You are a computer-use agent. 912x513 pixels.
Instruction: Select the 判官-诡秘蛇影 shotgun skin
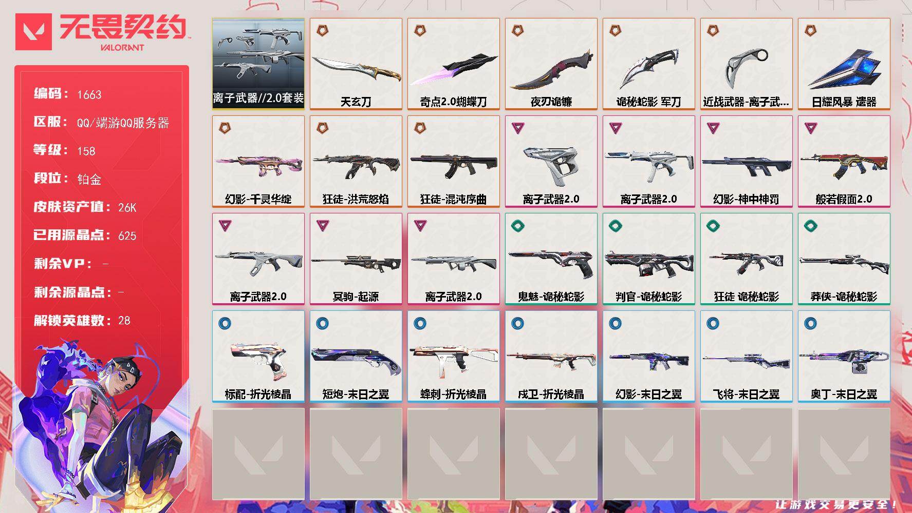pyautogui.click(x=649, y=259)
